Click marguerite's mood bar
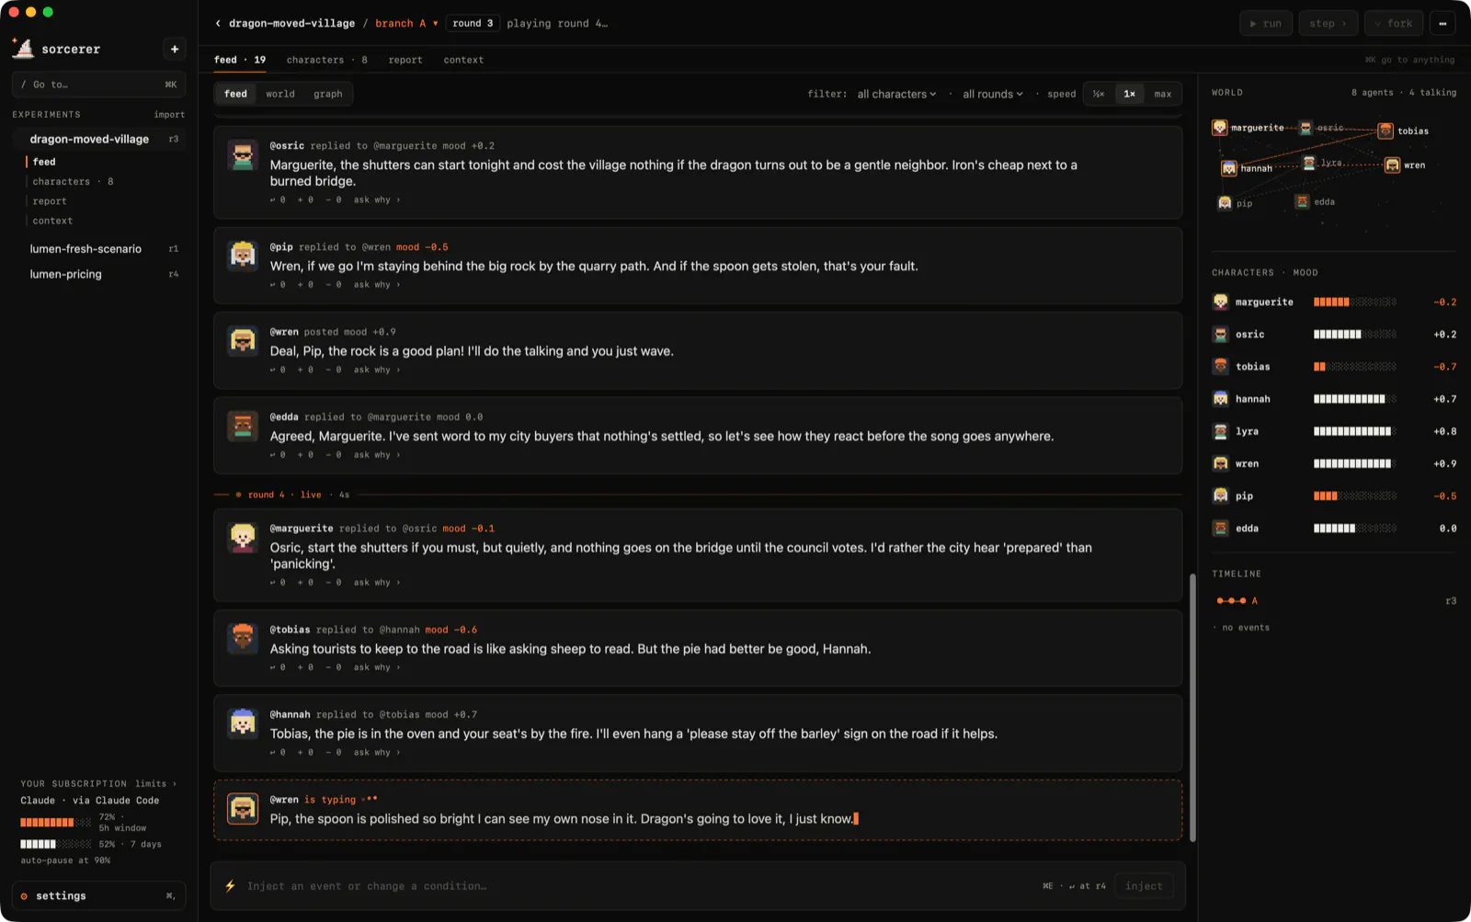1471x922 pixels. (x=1354, y=302)
